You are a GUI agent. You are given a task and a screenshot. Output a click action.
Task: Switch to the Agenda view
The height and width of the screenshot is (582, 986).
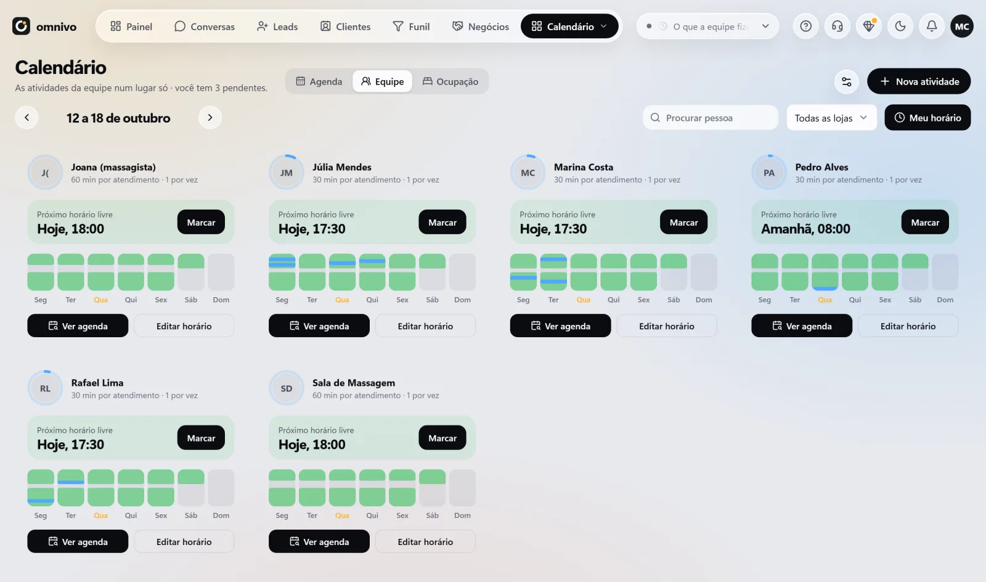tap(319, 81)
